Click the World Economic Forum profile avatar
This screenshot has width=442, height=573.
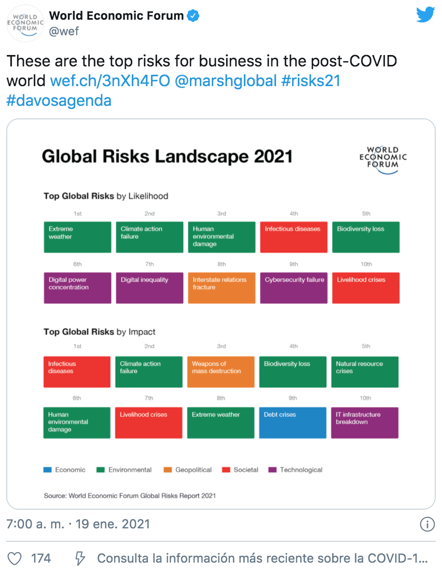[25, 23]
